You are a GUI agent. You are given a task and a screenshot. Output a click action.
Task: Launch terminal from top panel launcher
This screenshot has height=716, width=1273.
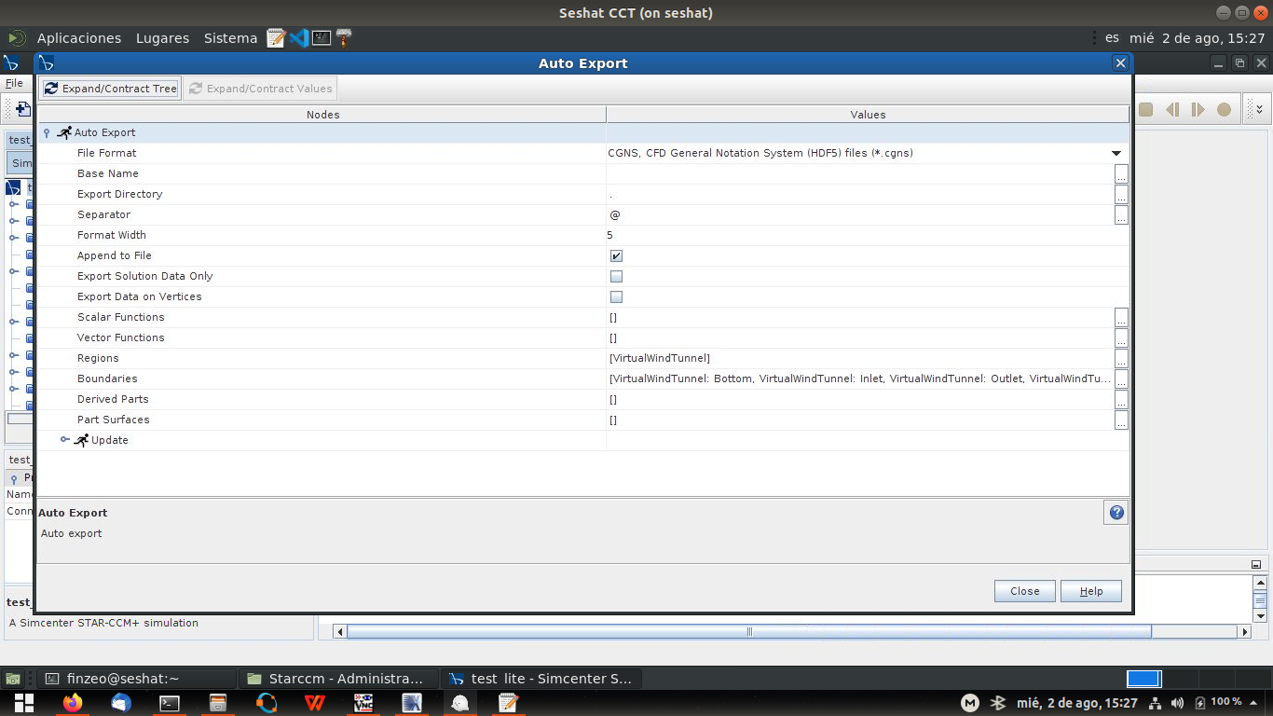322,38
